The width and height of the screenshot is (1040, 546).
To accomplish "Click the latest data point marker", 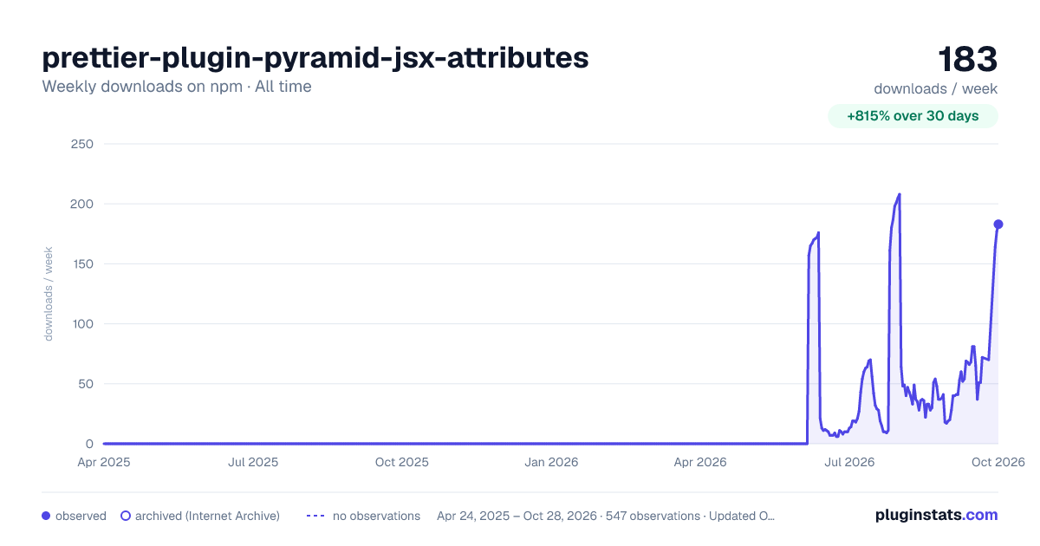I will (x=998, y=224).
